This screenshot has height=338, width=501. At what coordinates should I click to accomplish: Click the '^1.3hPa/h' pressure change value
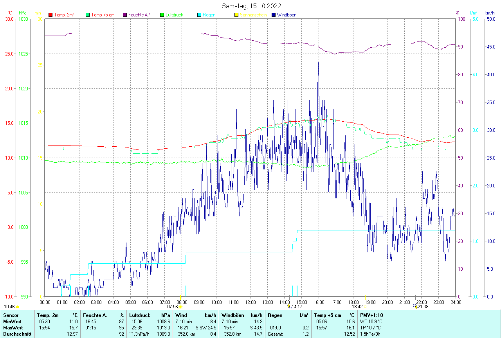(139, 334)
